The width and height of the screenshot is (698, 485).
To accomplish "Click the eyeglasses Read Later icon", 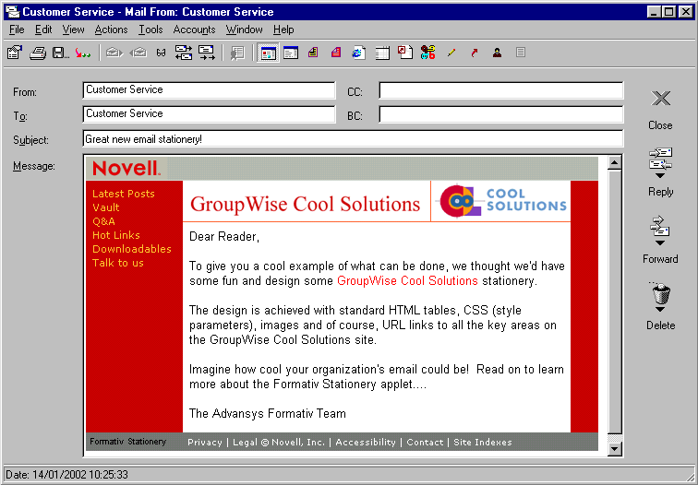I will point(162,53).
